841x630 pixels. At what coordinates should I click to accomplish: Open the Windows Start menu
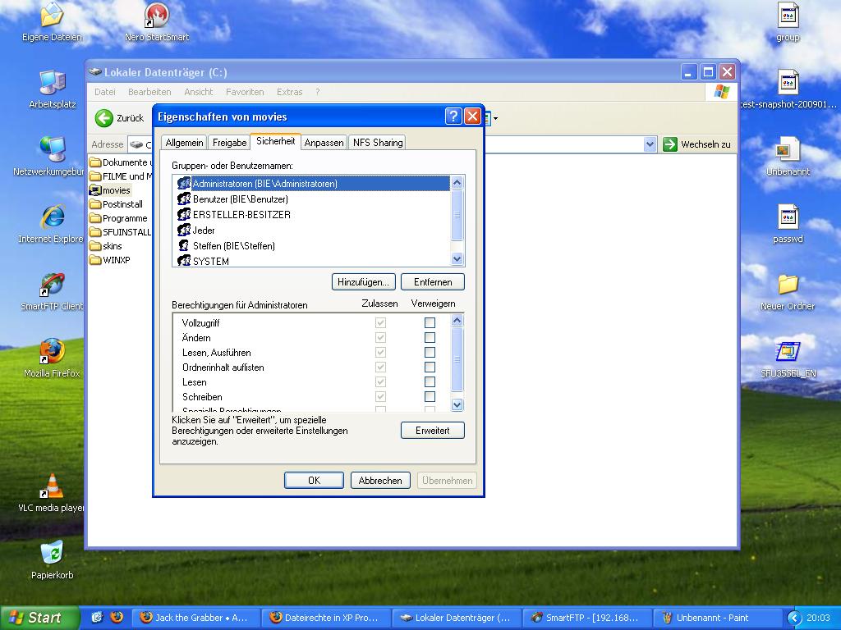click(x=39, y=618)
